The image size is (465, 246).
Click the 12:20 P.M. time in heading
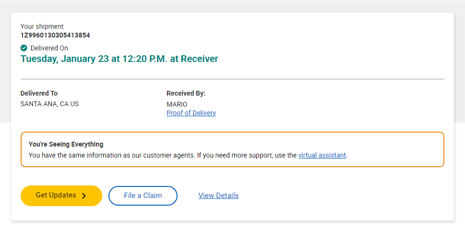click(145, 59)
